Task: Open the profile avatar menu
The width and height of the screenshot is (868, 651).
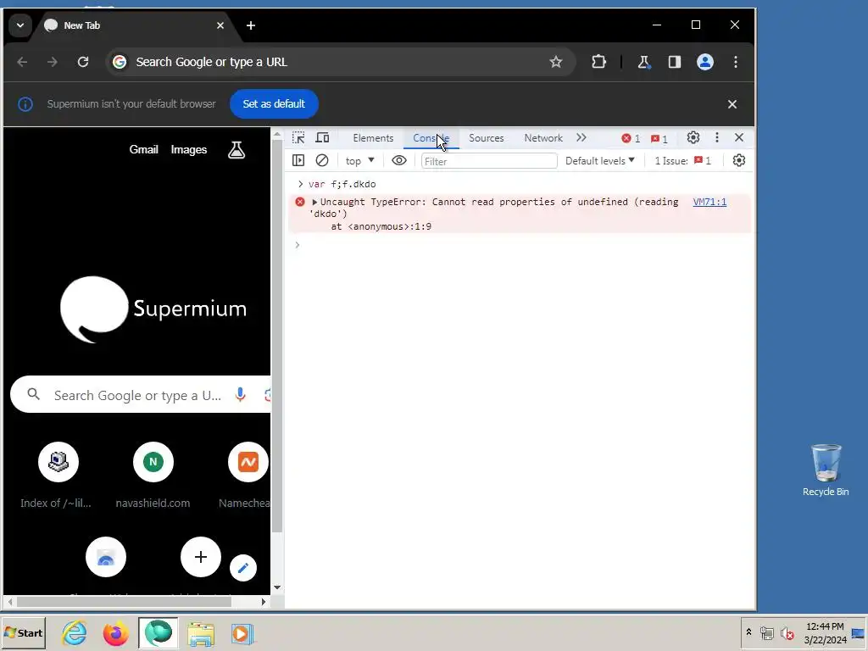Action: [704, 62]
